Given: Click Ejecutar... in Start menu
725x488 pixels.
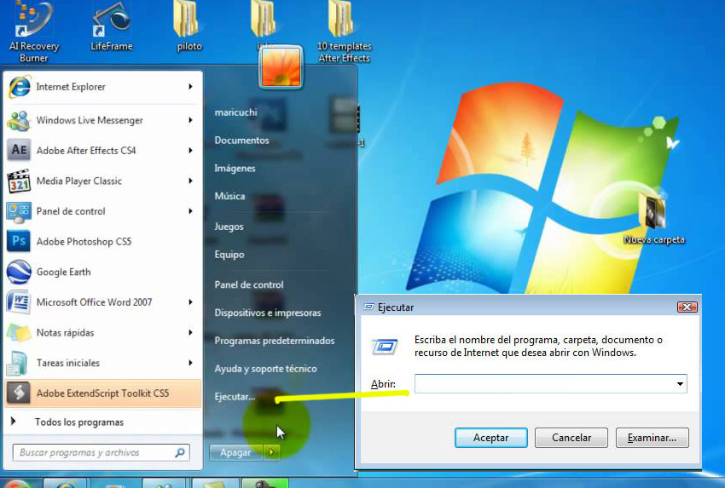Looking at the screenshot, I should pos(235,397).
